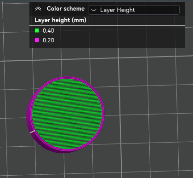Select the magenta outer wall ring on disc top
This screenshot has height=178, width=193.
point(103,114)
